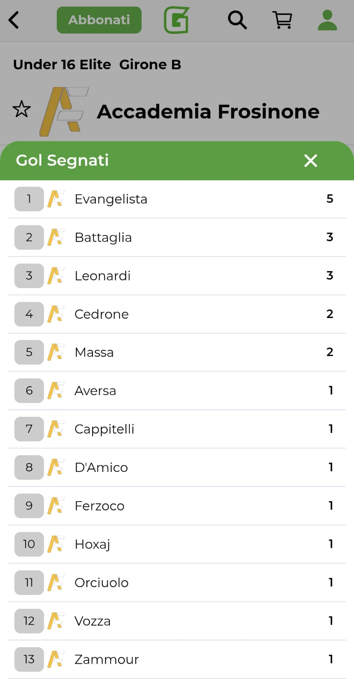The height and width of the screenshot is (679, 354).
Task: Open the search magnifier icon
Action: click(x=237, y=20)
